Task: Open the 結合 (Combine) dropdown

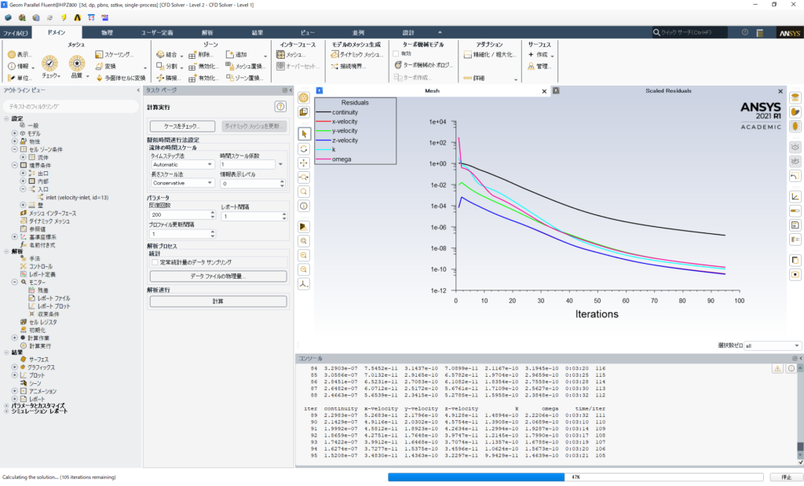Action: click(x=181, y=55)
